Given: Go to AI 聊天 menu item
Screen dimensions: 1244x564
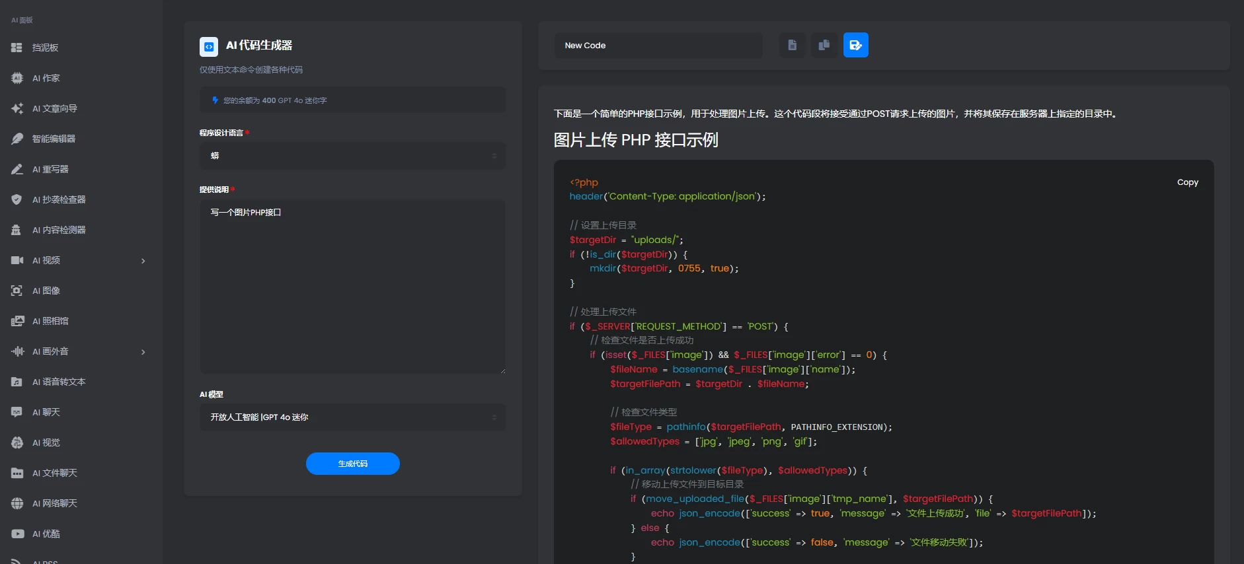Looking at the screenshot, I should [x=46, y=412].
